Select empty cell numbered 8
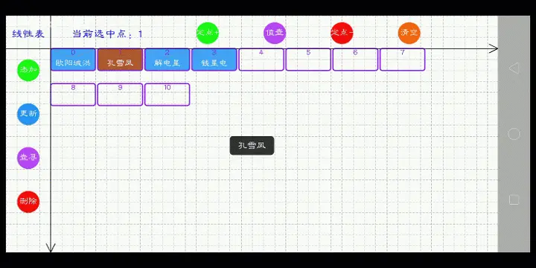536x268 pixels. click(x=73, y=95)
